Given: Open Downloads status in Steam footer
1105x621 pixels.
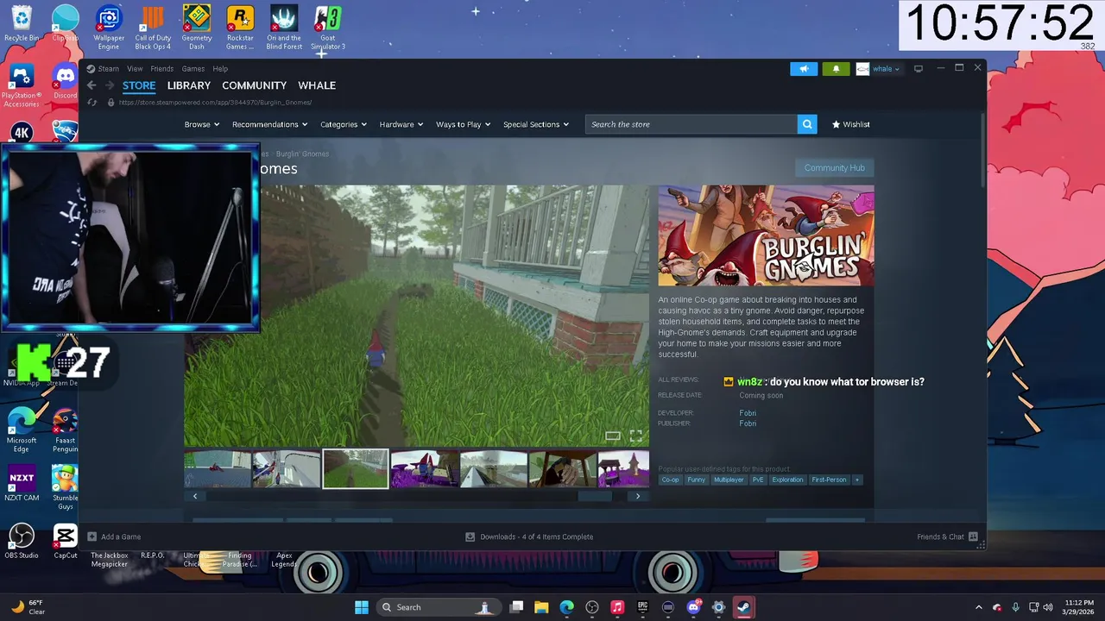Looking at the screenshot, I should (x=529, y=536).
